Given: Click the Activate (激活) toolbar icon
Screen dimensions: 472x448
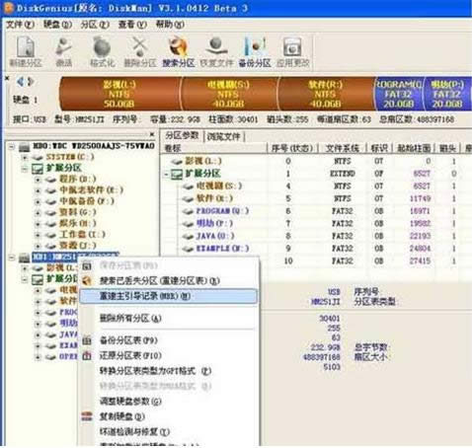Looking at the screenshot, I should click(63, 51).
